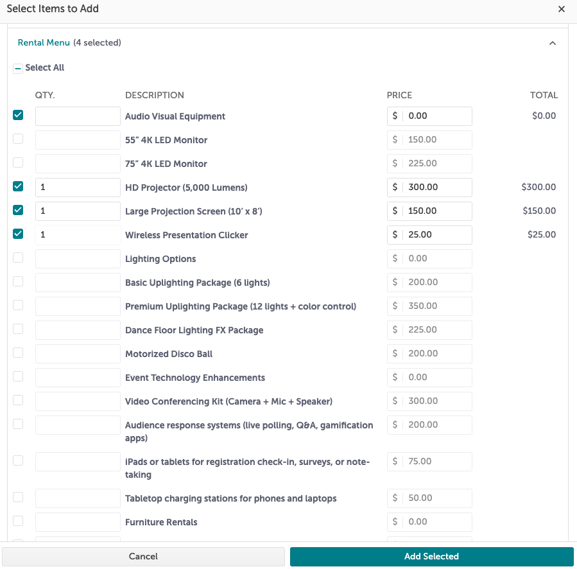
Task: Toggle the Select All checkbox
Action: tap(18, 69)
